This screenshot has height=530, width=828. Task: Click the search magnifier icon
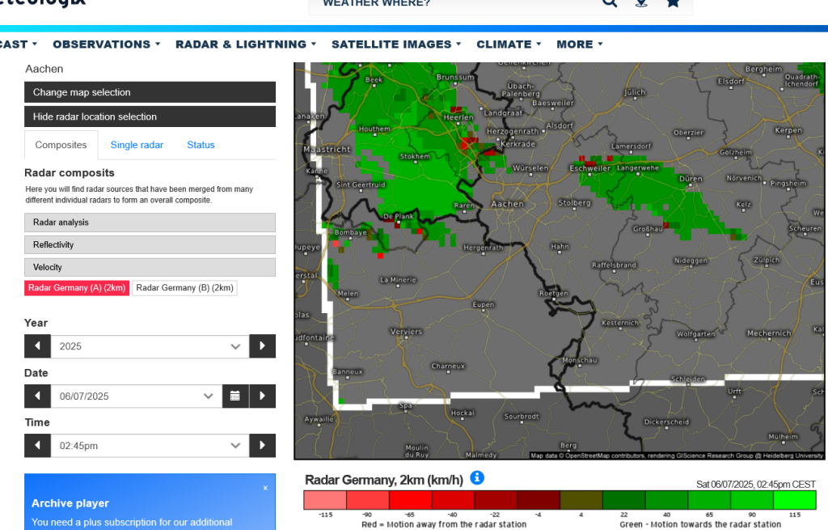[x=610, y=2]
